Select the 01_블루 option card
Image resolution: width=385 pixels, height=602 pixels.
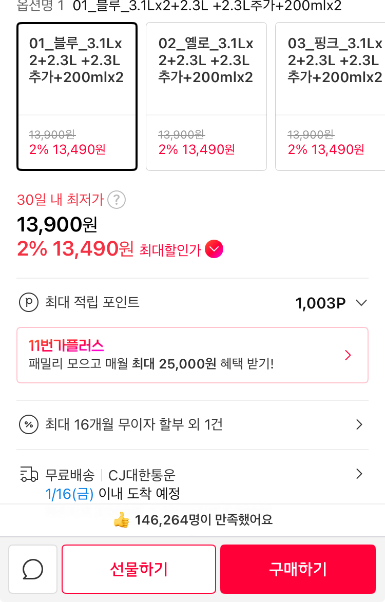pos(77,96)
